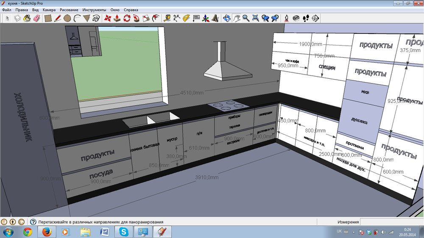
Task: Select the 3D Text tool
Action: 215,18
